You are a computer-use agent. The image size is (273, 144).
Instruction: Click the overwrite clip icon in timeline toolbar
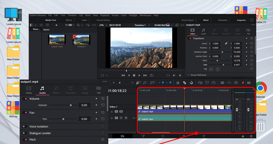[x=207, y=83]
